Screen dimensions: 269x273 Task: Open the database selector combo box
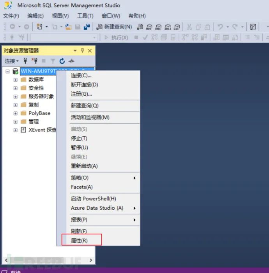pyautogui.click(x=64, y=37)
